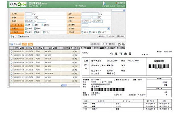This screenshot has width=182, height=113.
Task: Select the 全て radio button
Action: [x=11, y=36]
